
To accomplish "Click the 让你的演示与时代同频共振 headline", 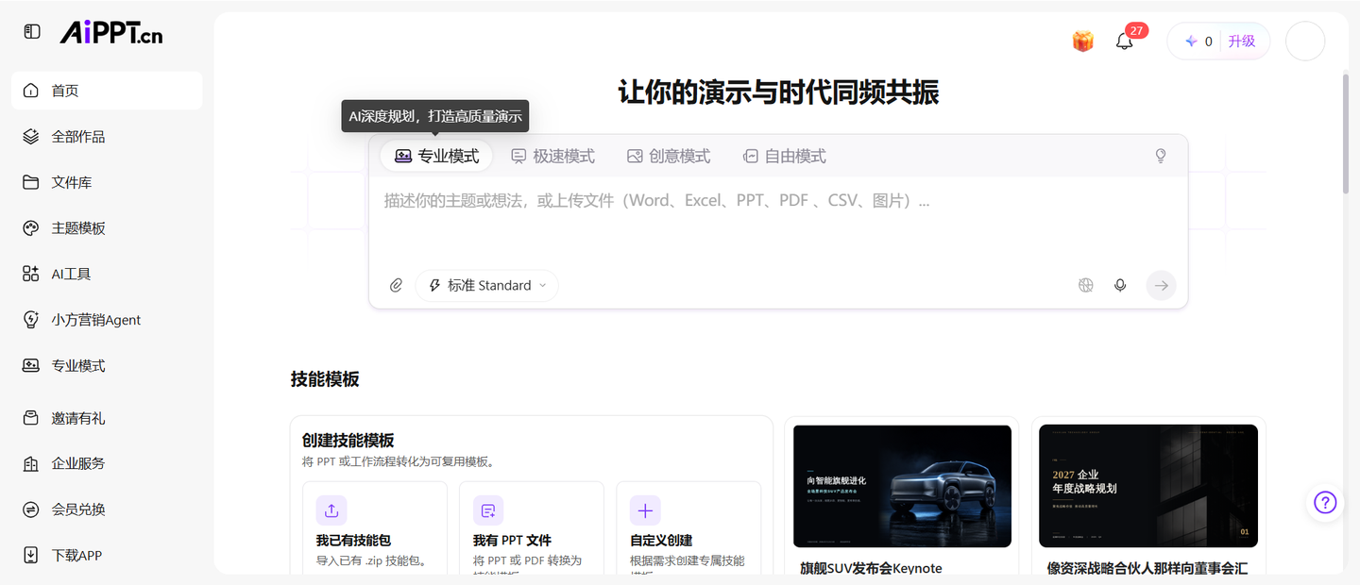I will (x=778, y=92).
